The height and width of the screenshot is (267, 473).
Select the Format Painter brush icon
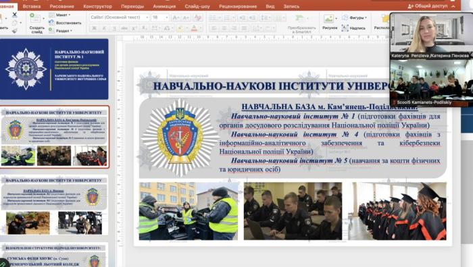pos(14,30)
